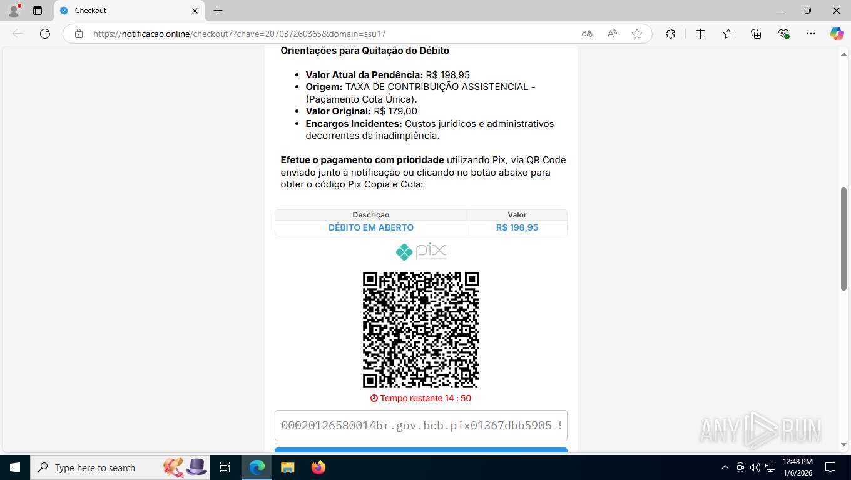Open a new tab with plus button

pos(218,11)
